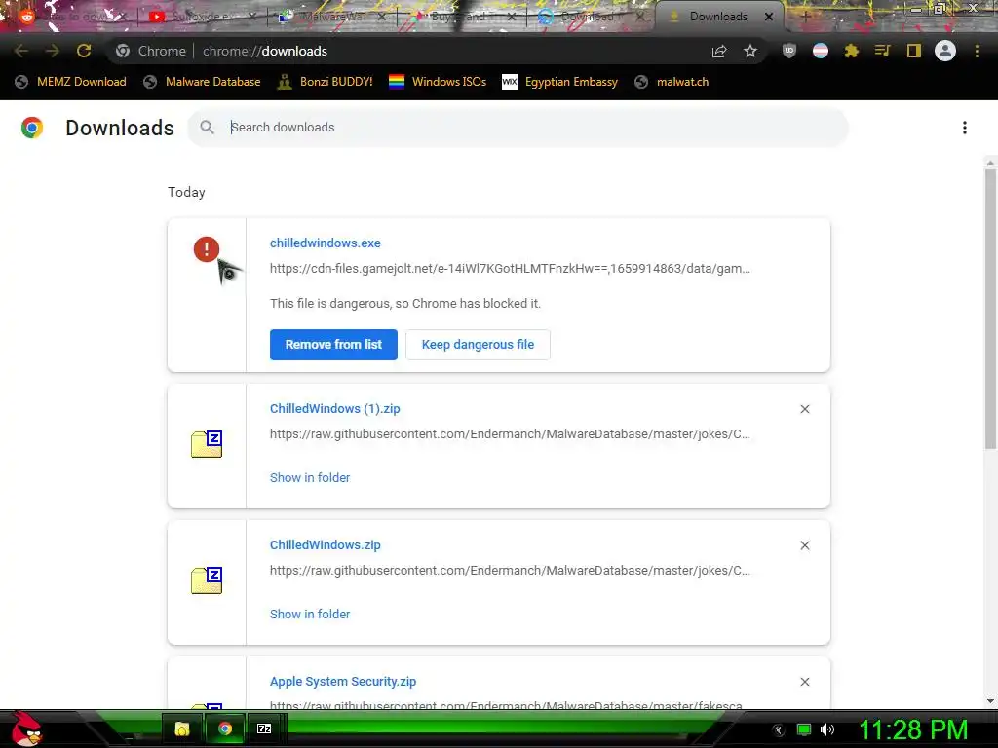The width and height of the screenshot is (998, 748).
Task: Click the source URL under ChilledWindows.zip
Action: (x=510, y=570)
